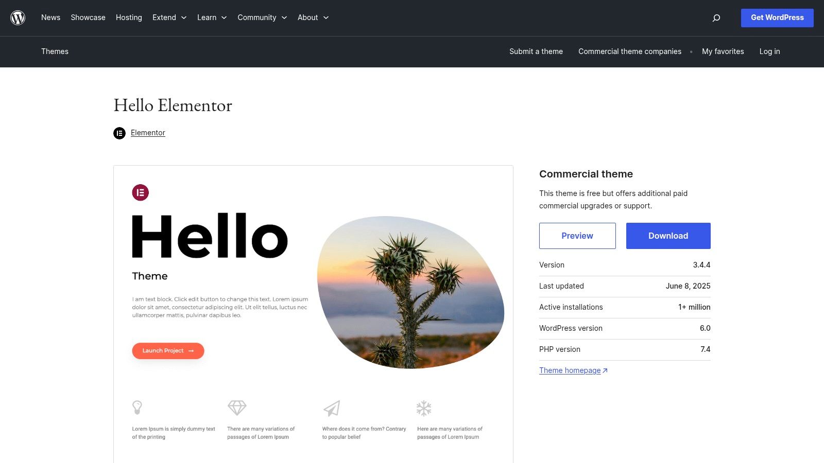Viewport: 824px width, 463px height.
Task: Open the search magnifier icon
Action: click(716, 18)
